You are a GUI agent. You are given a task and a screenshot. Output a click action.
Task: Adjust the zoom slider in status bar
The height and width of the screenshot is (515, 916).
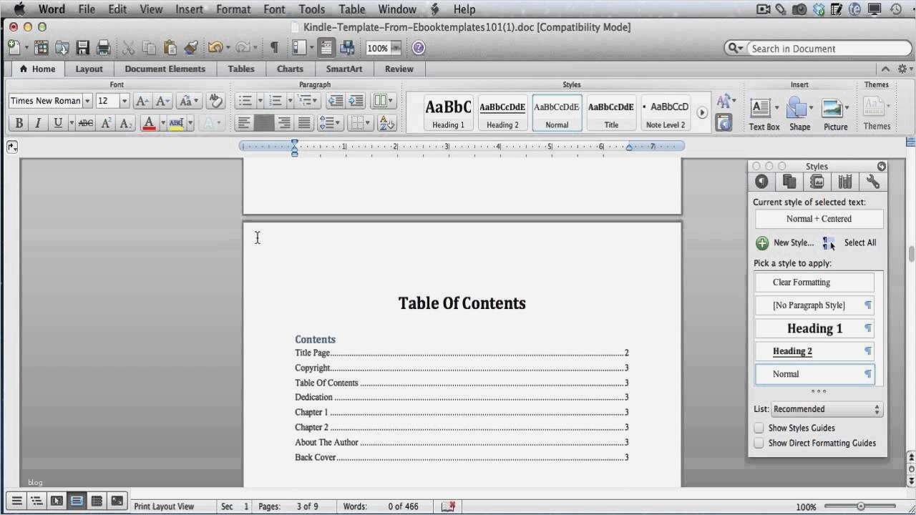pyautogui.click(x=861, y=506)
